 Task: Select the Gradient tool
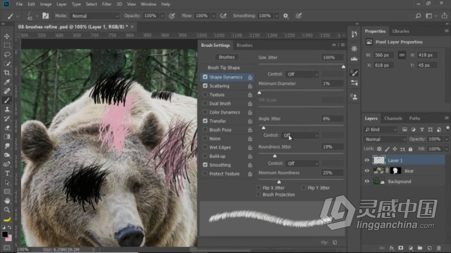pos(7,137)
